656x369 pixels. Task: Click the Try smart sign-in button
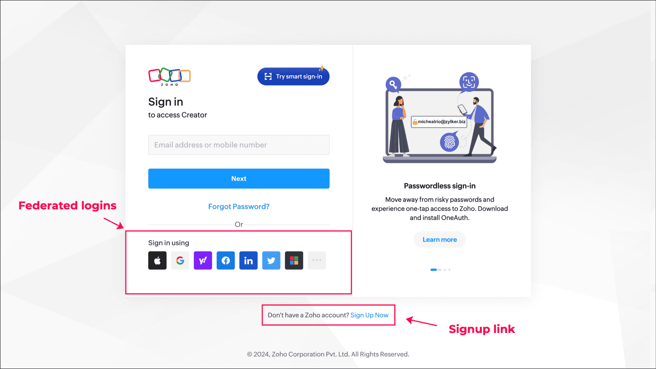point(294,76)
